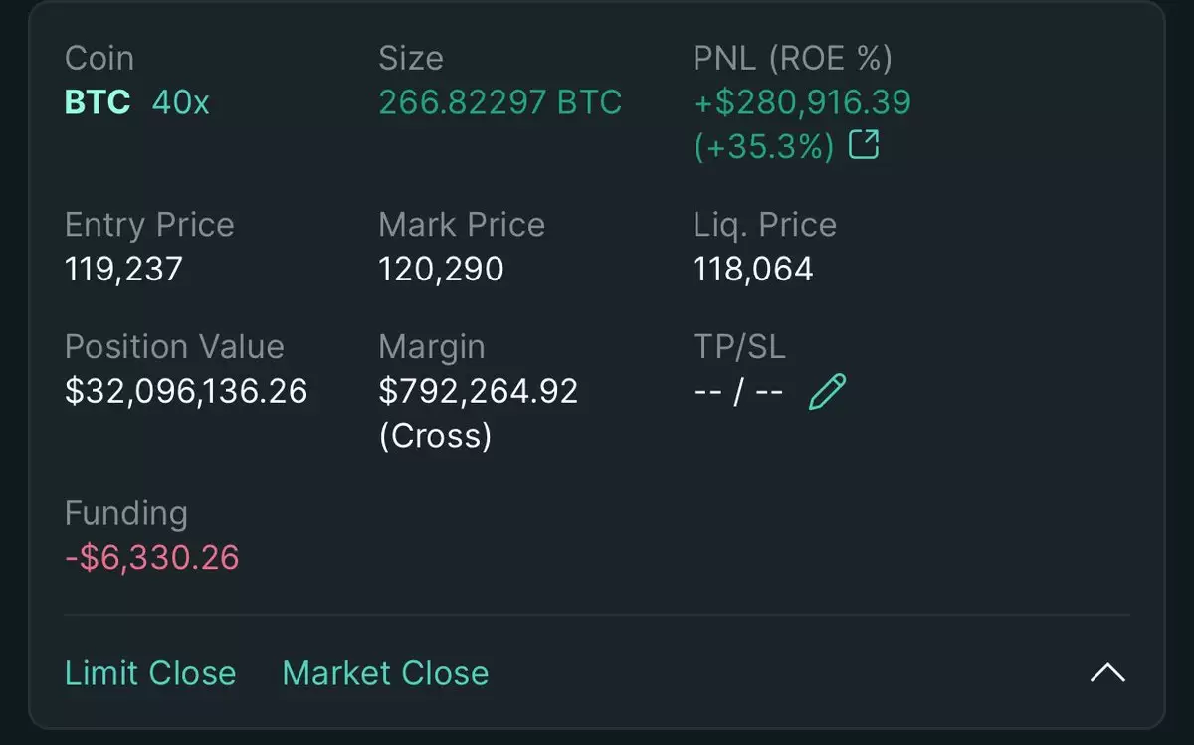Collapse the position card with the chevron
Image resolution: width=1194 pixels, height=745 pixels.
pyautogui.click(x=1107, y=673)
